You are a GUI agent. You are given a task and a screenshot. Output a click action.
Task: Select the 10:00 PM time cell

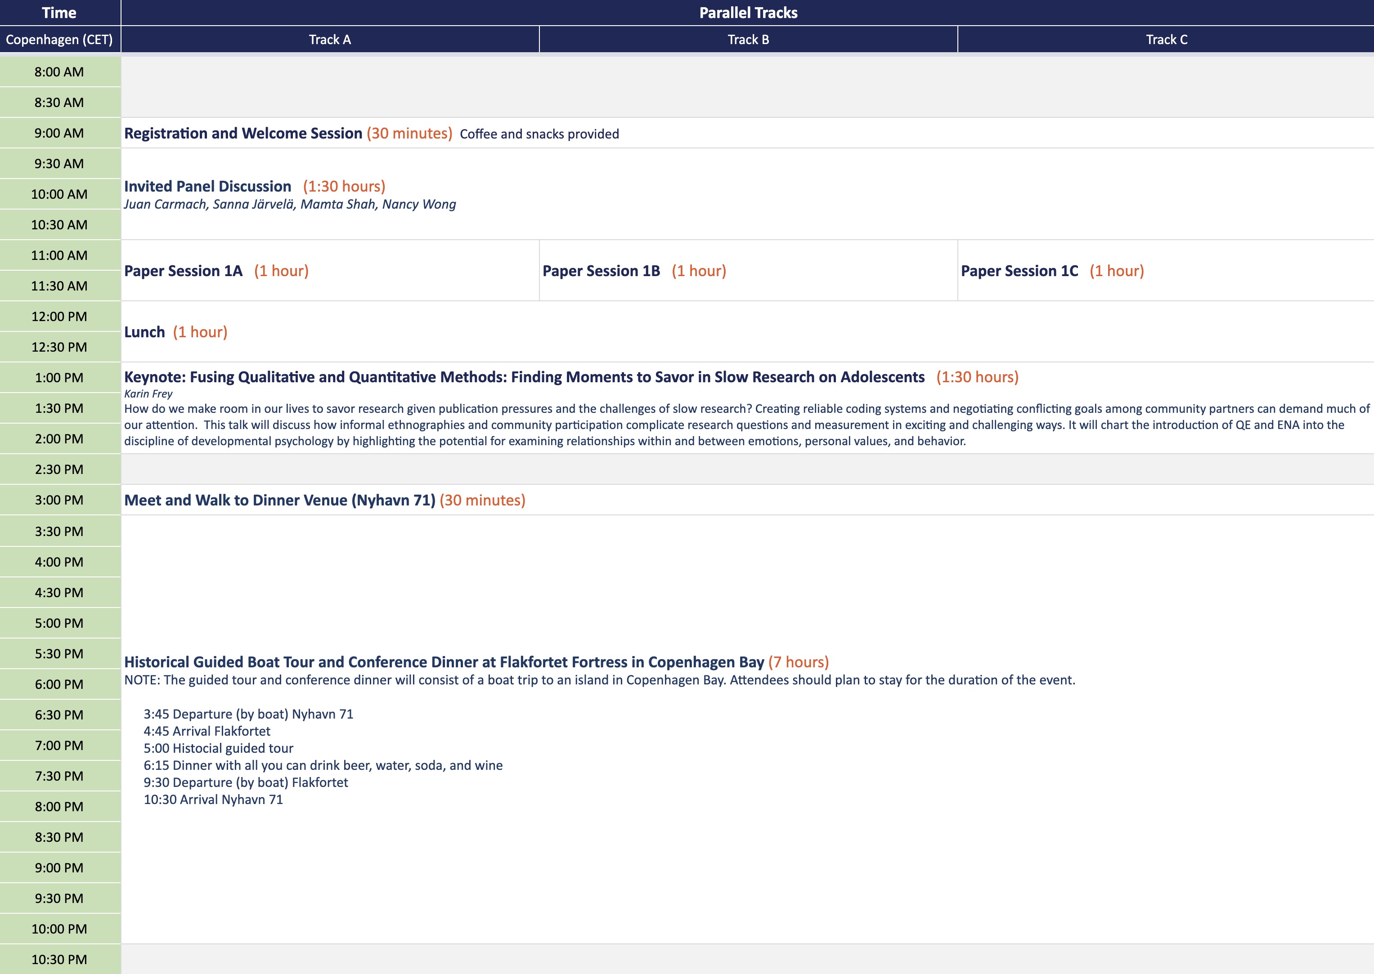(59, 929)
